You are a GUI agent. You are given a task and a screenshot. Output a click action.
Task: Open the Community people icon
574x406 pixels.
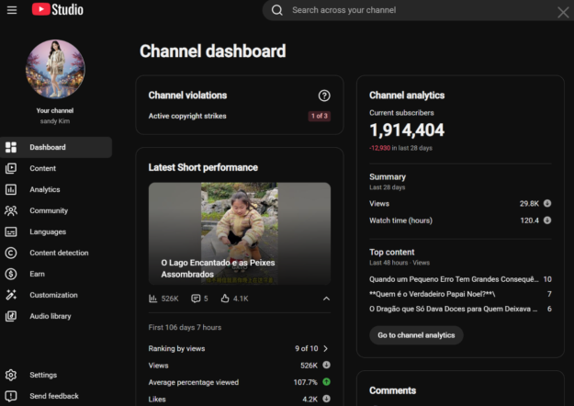tap(11, 210)
